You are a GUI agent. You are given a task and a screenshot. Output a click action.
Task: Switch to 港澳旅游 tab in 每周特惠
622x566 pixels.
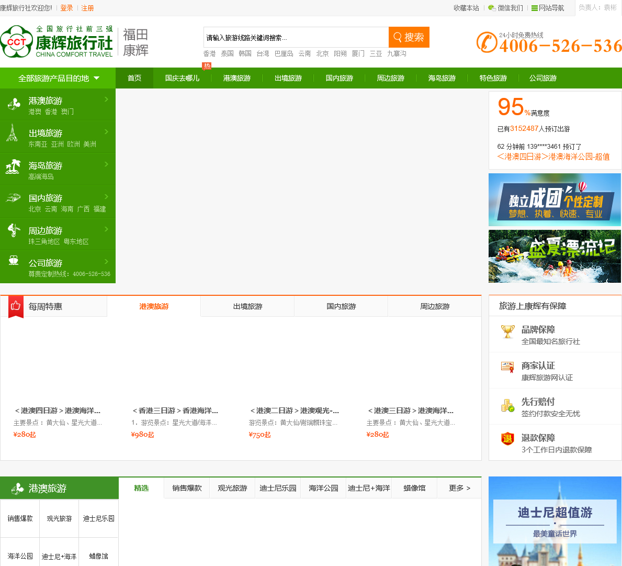point(154,306)
